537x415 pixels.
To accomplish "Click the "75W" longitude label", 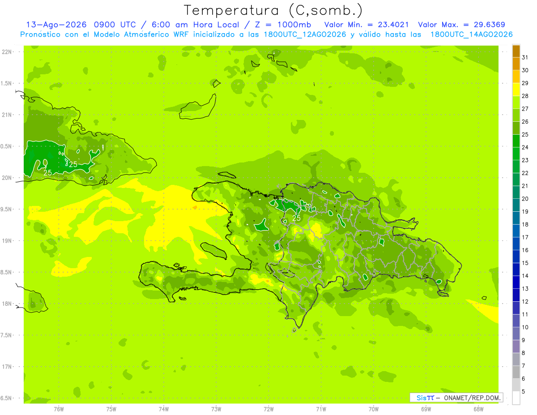I will [x=111, y=408].
